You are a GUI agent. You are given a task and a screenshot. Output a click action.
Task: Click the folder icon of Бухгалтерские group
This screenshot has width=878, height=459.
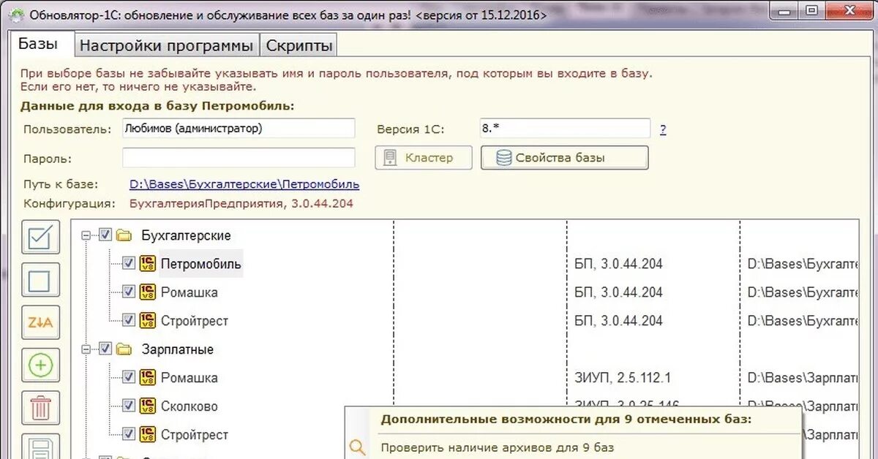point(124,235)
